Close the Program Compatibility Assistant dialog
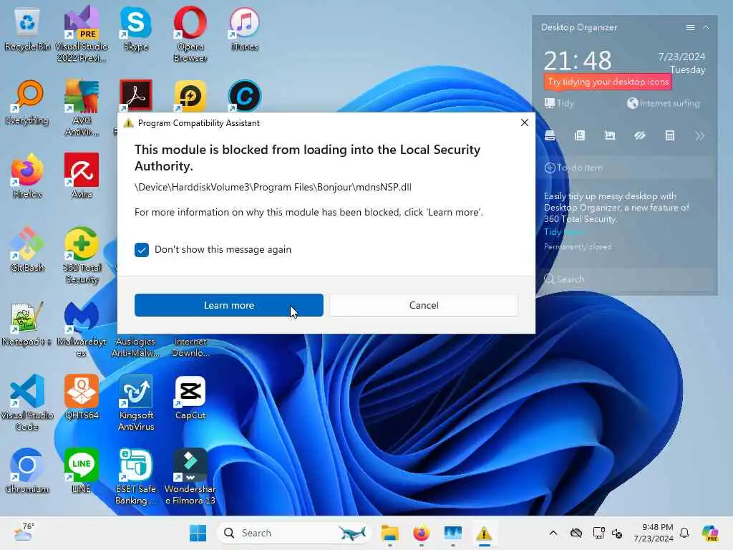Screen dimensions: 733x550 [524, 122]
